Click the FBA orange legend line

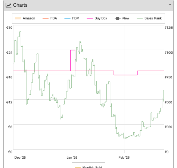pyautogui.click(x=46, y=18)
